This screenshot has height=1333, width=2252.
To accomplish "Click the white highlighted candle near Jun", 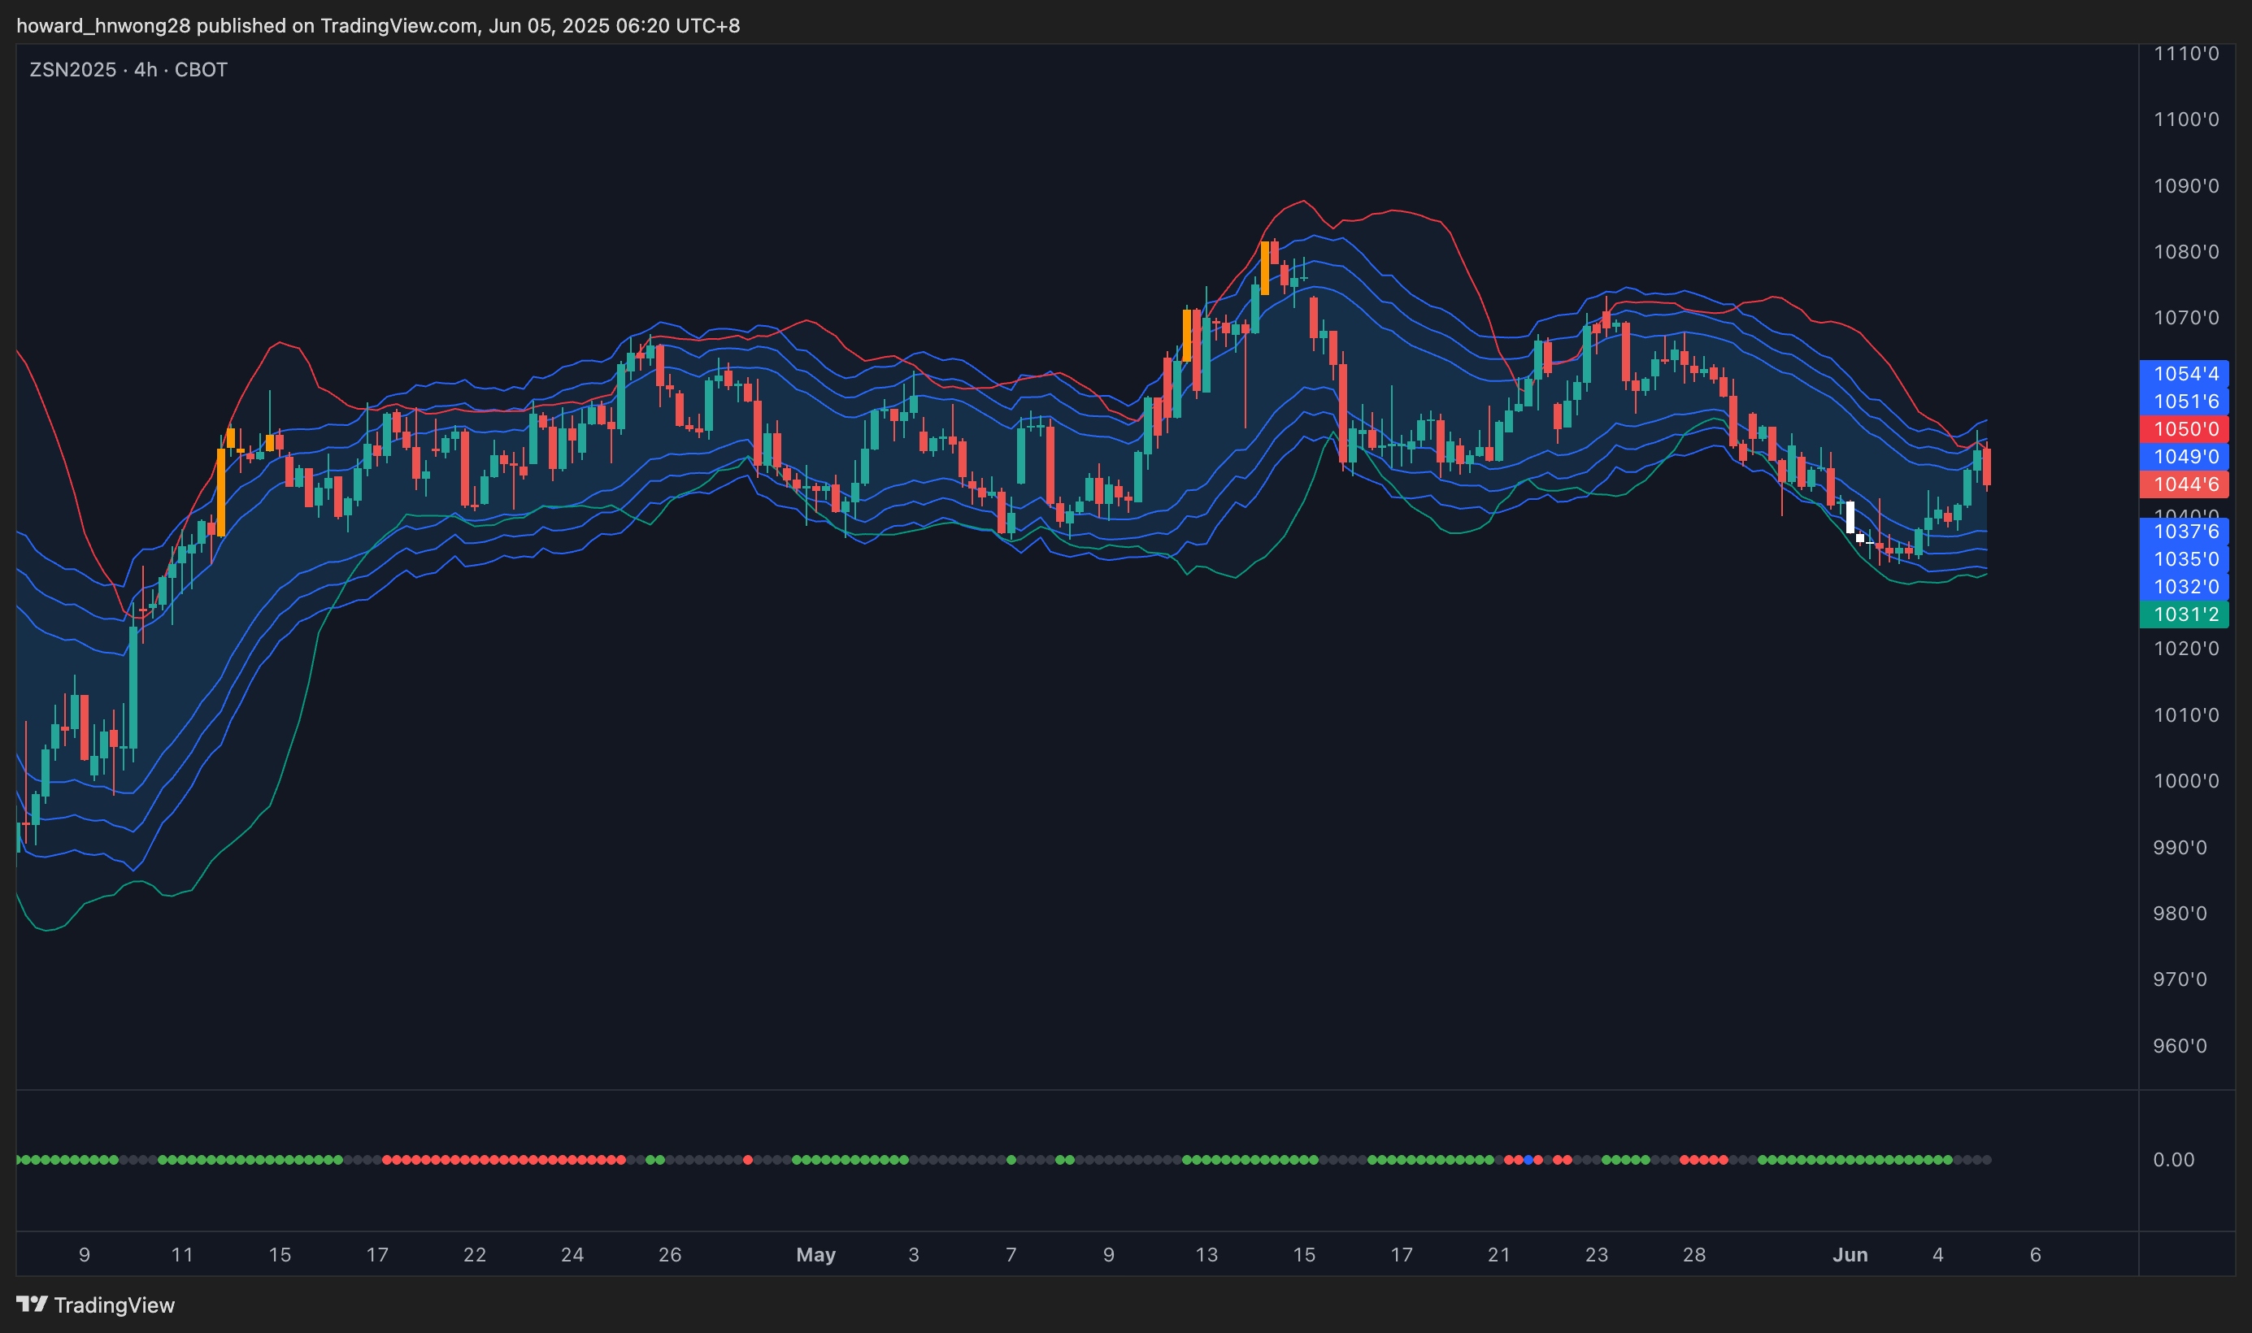I will tap(1850, 518).
